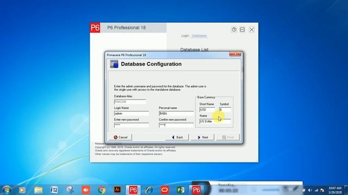Click the EN language indicator

point(290,190)
